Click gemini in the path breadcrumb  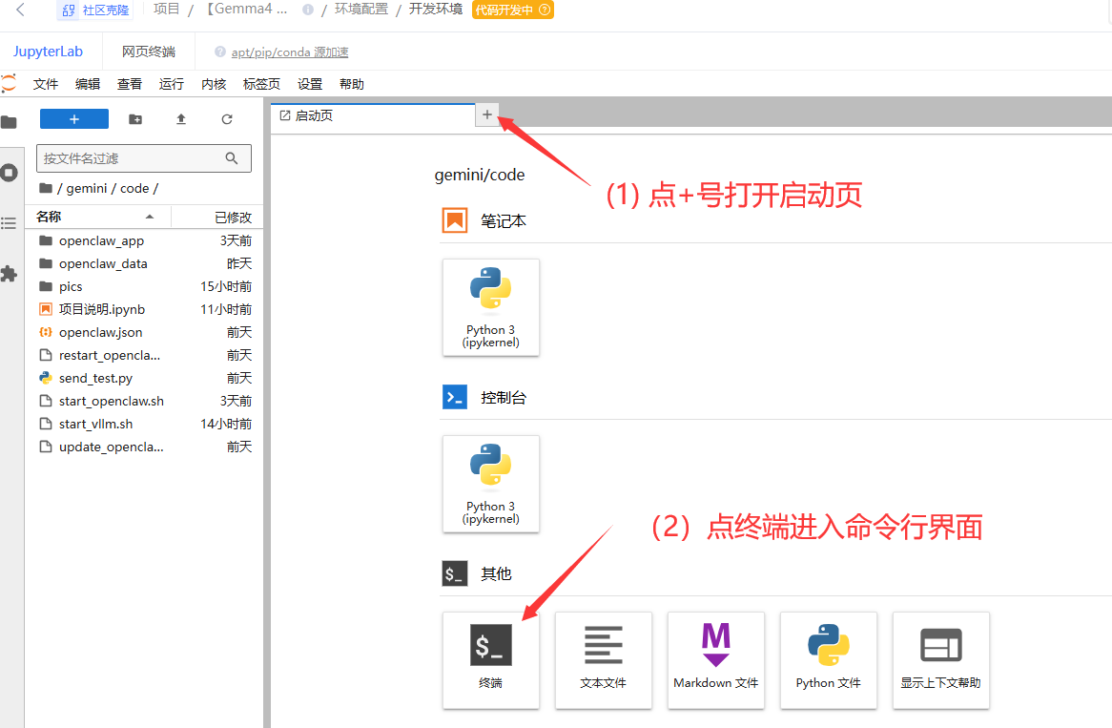[x=87, y=188]
